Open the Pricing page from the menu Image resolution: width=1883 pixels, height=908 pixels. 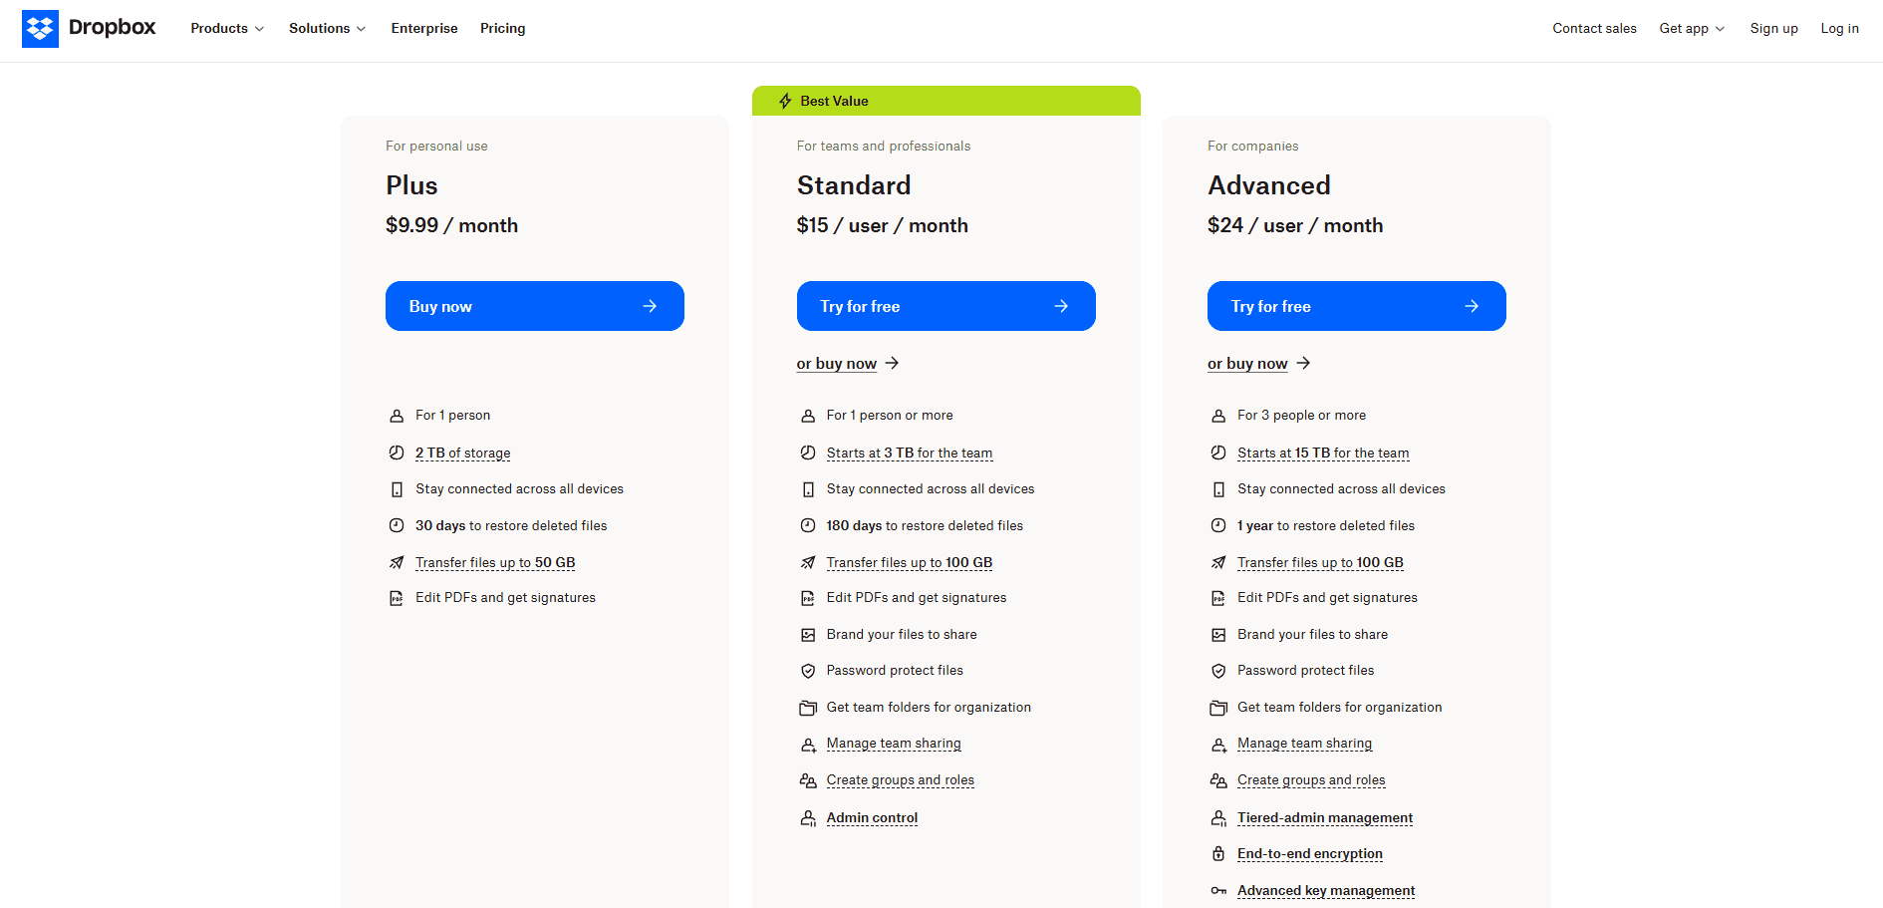coord(502,28)
